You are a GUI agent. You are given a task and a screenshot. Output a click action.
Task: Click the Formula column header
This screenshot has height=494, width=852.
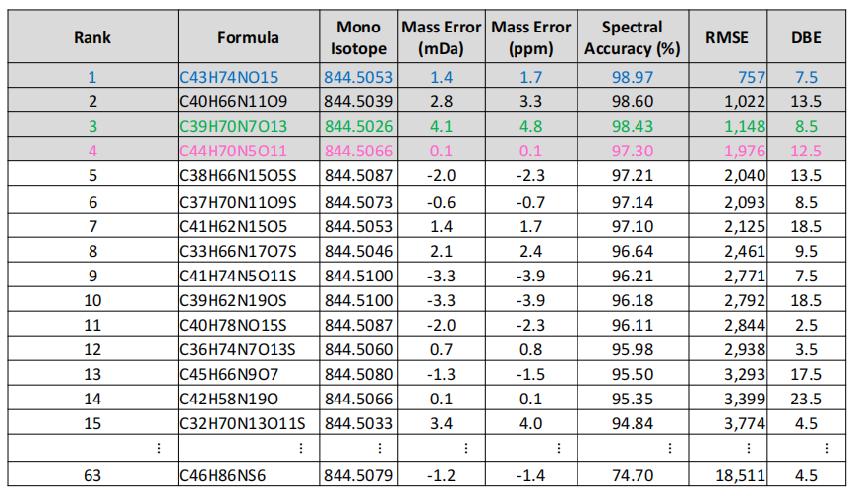click(248, 38)
